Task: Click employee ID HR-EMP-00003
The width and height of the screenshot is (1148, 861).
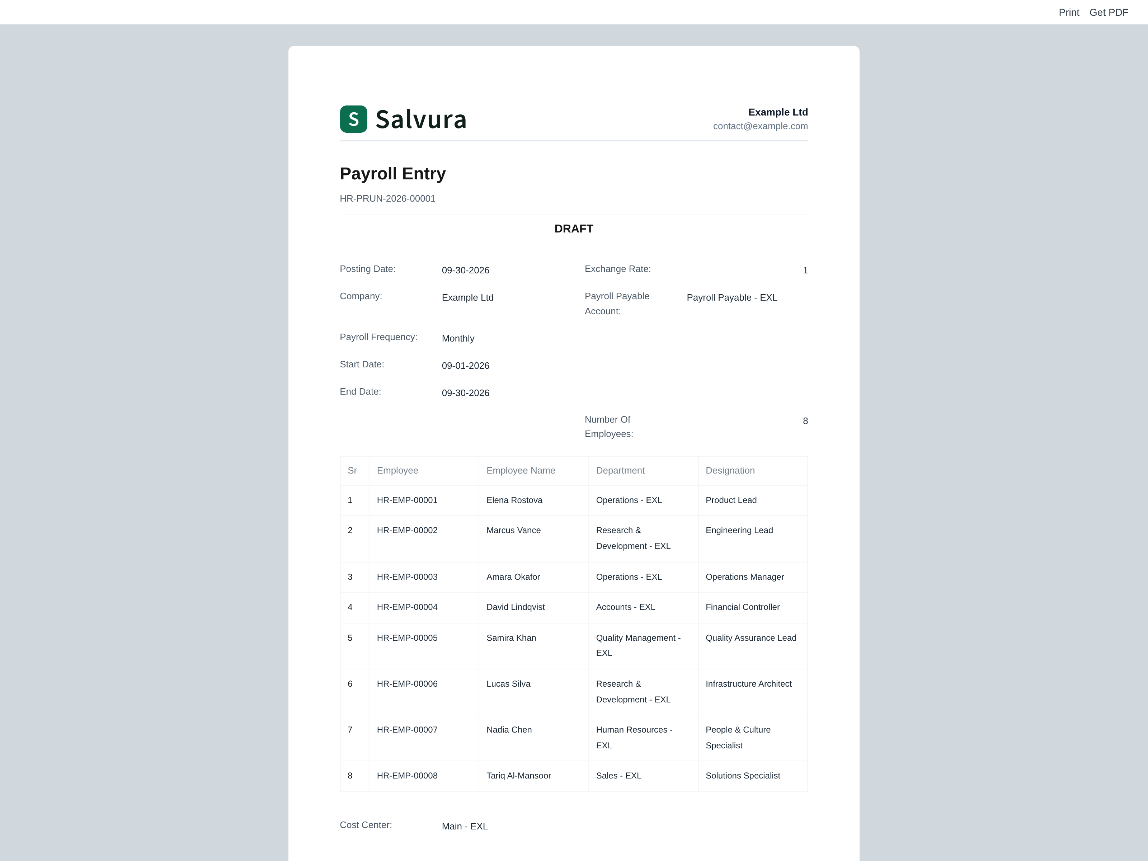Action: (407, 577)
